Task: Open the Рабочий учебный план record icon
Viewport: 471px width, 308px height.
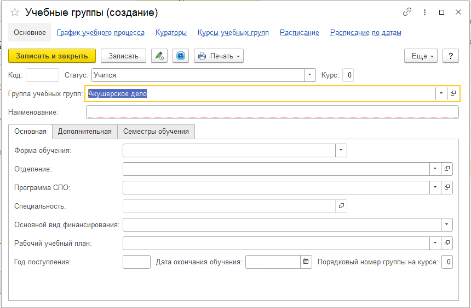Action: pyautogui.click(x=447, y=243)
